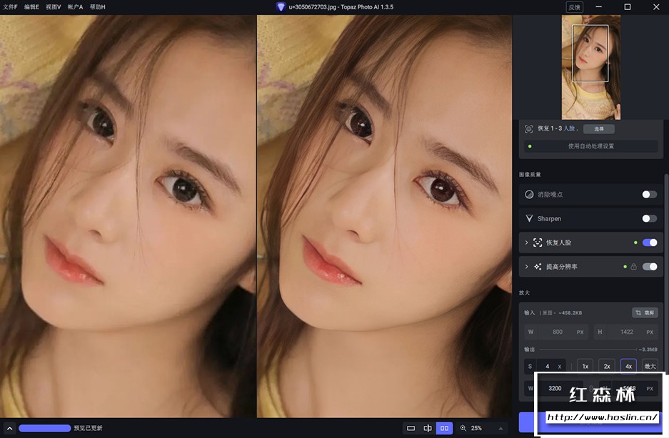Viewport: 669px width, 438px height.
Task: Click the zoom dropdown up arrow
Action: click(x=501, y=428)
